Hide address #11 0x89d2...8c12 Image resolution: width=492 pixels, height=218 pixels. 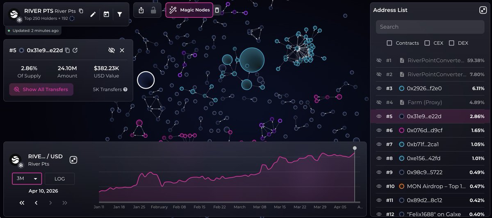(379, 200)
